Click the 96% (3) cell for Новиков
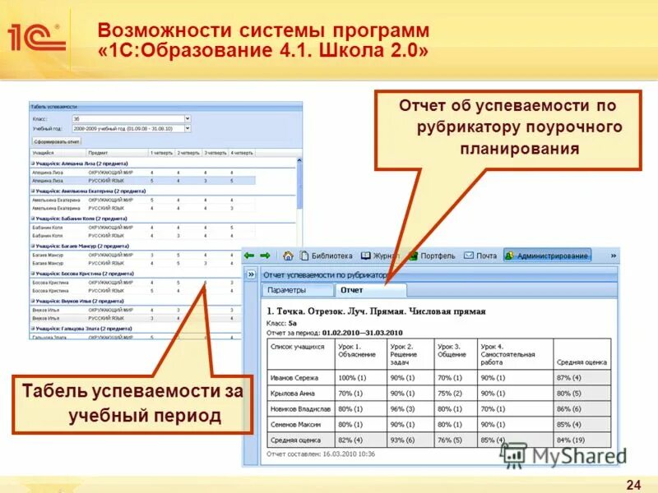 (410, 408)
